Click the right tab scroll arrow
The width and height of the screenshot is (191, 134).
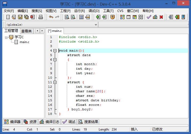click(x=42, y=31)
